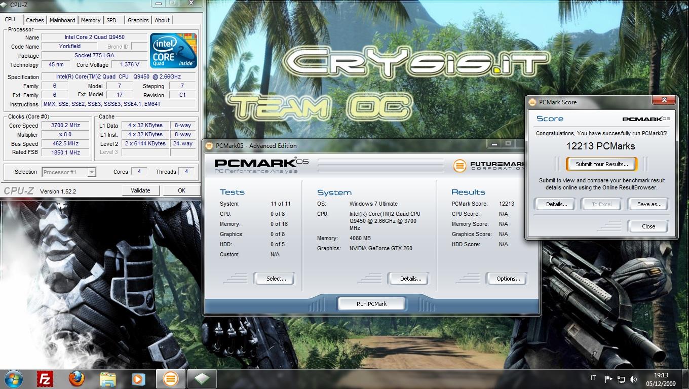This screenshot has width=689, height=389.
Task: Switch to the Graphics tab in CPU-Z
Action: [138, 20]
